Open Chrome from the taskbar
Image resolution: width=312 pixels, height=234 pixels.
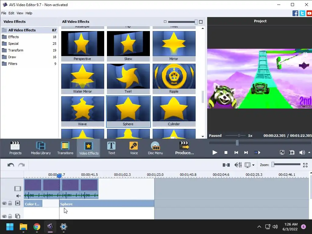(x=37, y=227)
